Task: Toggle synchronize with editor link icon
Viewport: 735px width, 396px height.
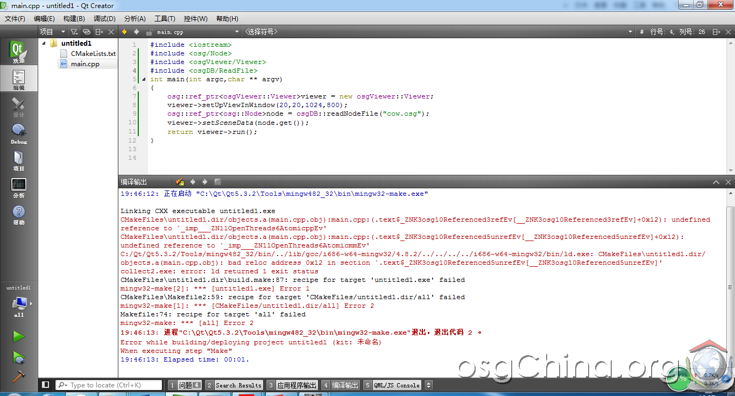Action: click(x=87, y=32)
